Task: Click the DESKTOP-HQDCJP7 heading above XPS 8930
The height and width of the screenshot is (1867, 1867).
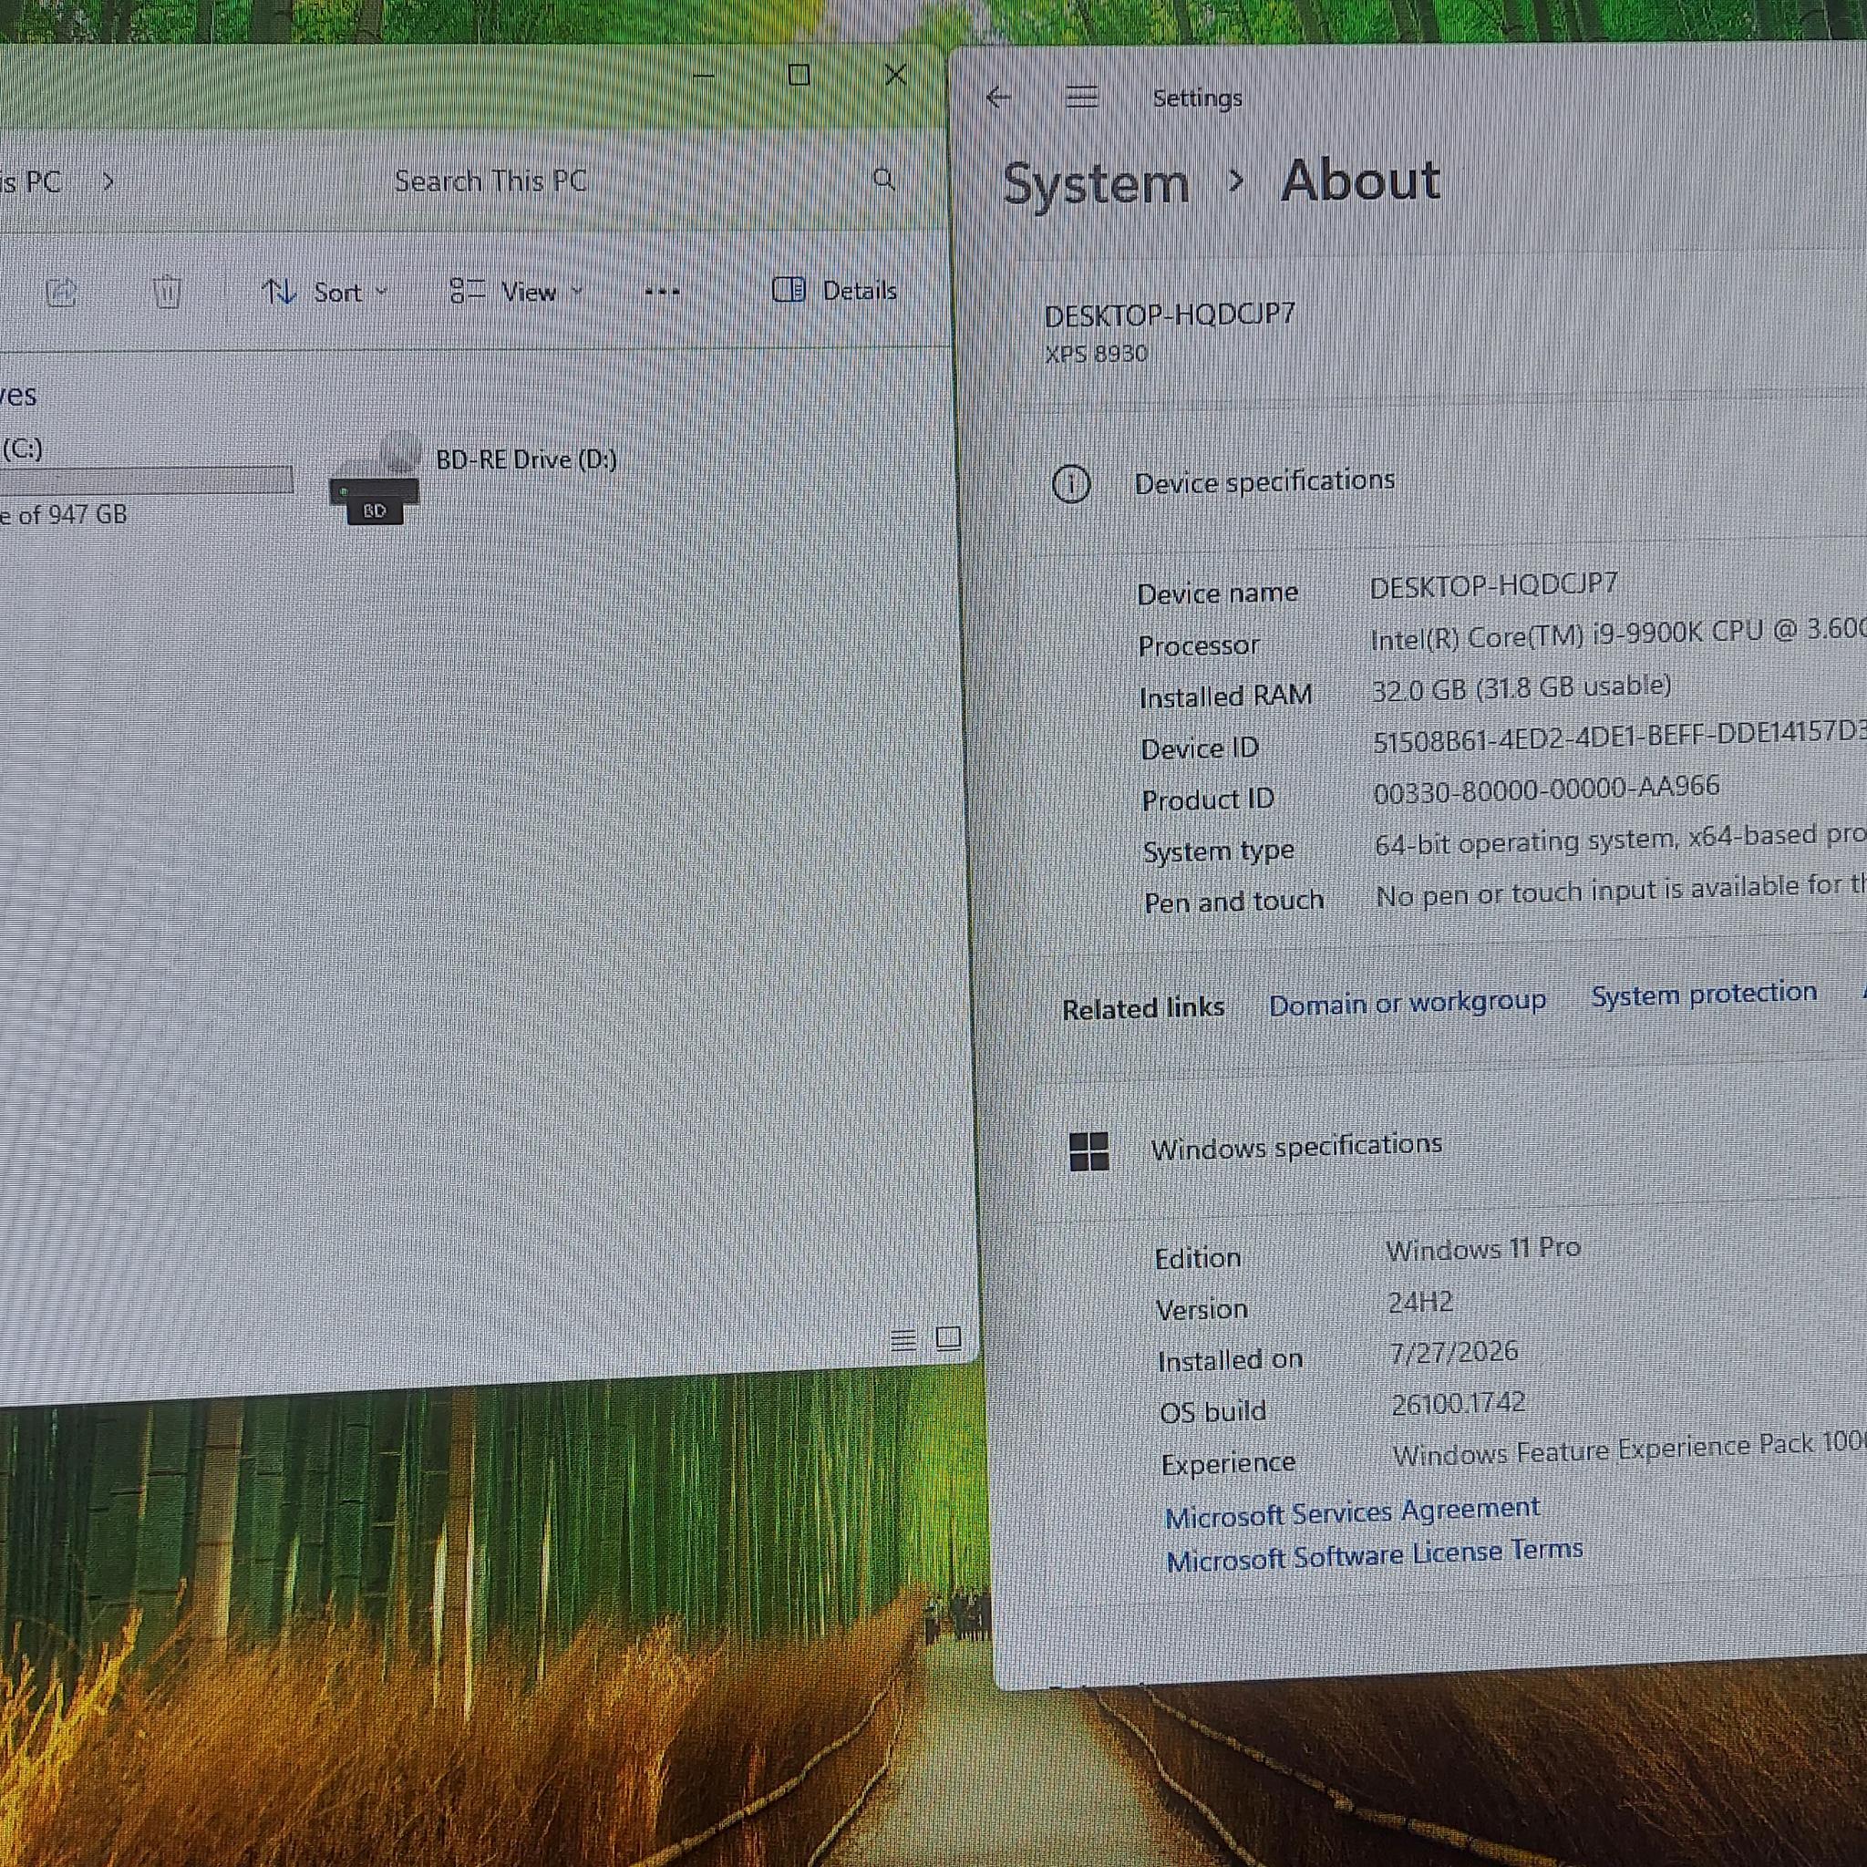Action: coord(1170,315)
